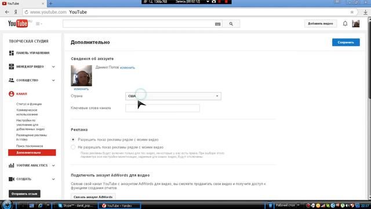
Task: Open 'Настройки по умолчанию для добавленных видео'
Action: pos(30,125)
